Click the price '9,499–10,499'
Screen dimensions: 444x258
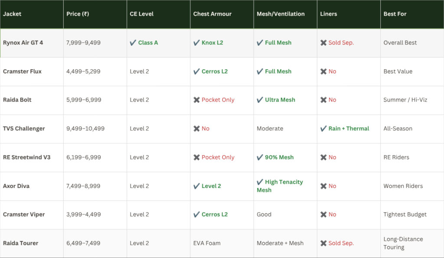85,128
